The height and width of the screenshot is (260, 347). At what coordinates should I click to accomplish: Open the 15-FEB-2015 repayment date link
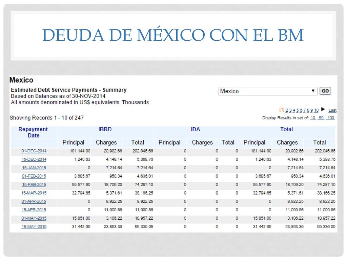pos(34,185)
